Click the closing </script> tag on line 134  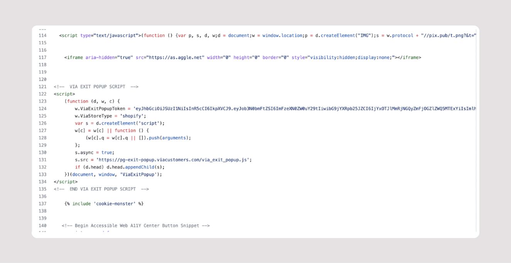pyautogui.click(x=66, y=182)
